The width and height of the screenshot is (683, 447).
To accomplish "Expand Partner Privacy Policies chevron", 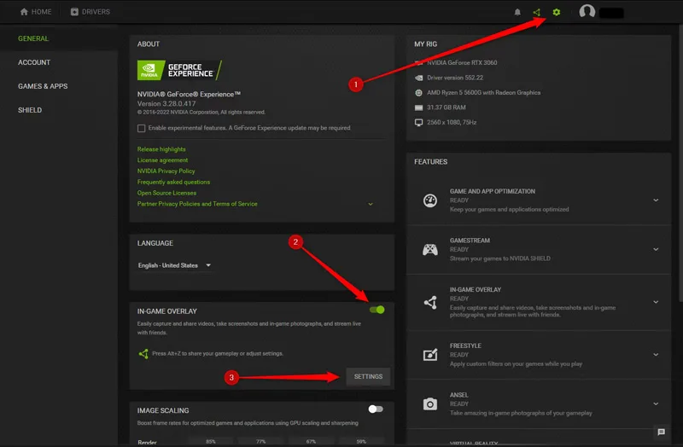I will (371, 204).
